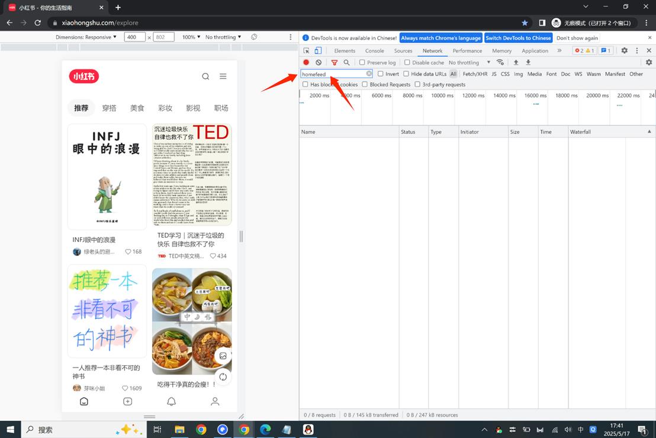Click Switch DevTools to Chinese button
This screenshot has width=656, height=438.
[519, 38]
